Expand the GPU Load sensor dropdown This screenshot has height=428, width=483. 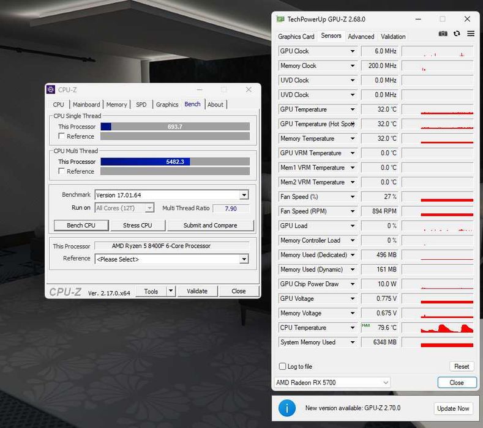[353, 226]
